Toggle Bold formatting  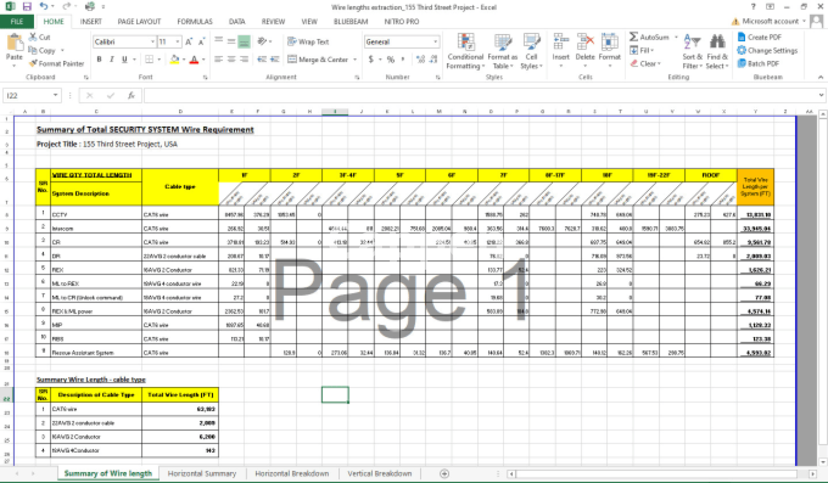[99, 59]
